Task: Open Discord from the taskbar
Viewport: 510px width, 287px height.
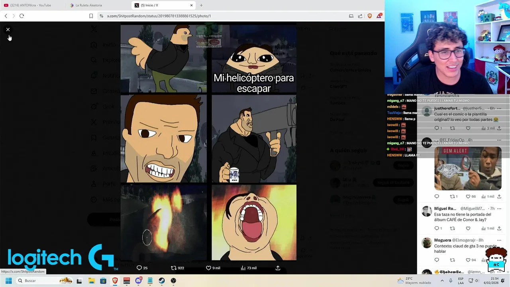Action: click(x=138, y=281)
